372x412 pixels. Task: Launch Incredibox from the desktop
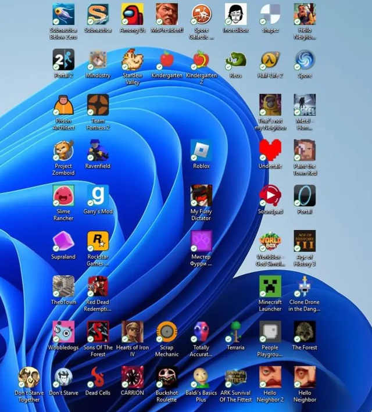coord(236,14)
